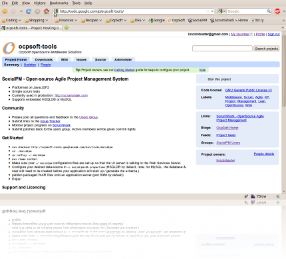Open the File menu

coord(5,3)
